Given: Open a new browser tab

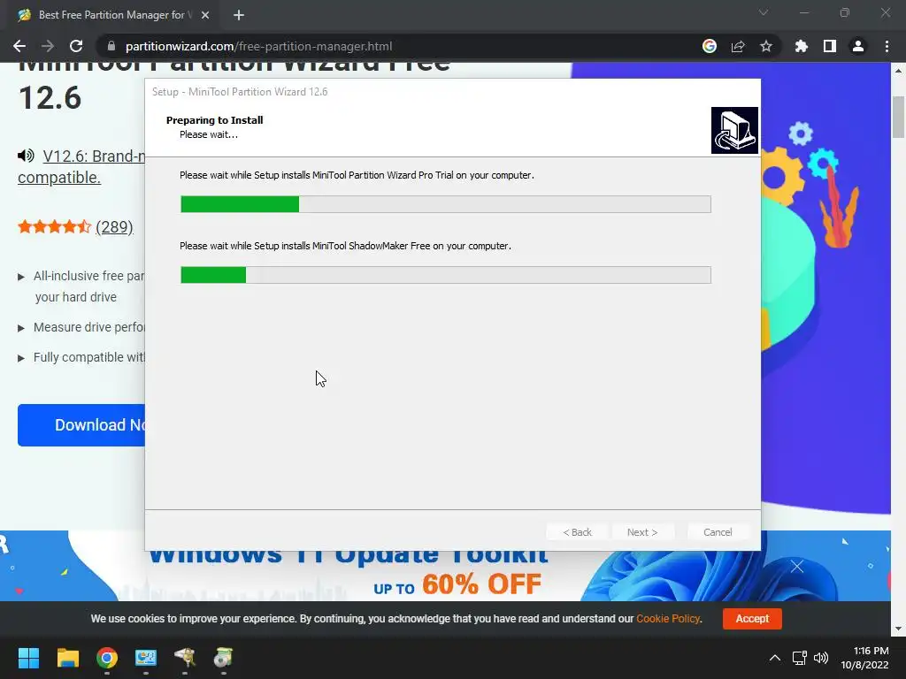Looking at the screenshot, I should click(239, 15).
